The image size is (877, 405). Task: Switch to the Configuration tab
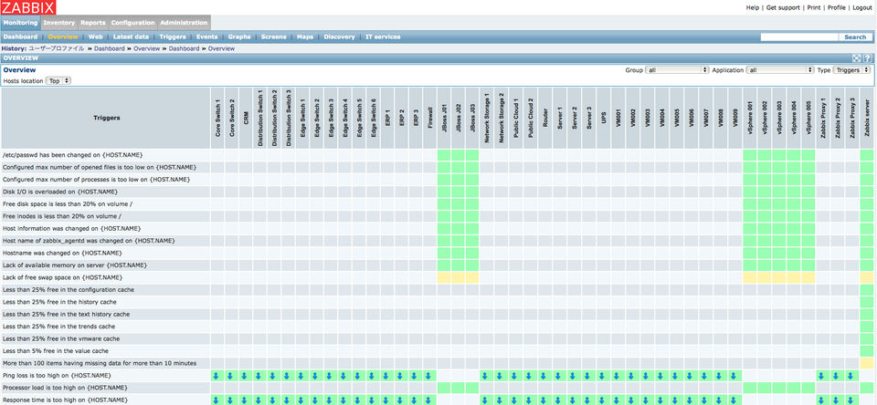coord(132,23)
